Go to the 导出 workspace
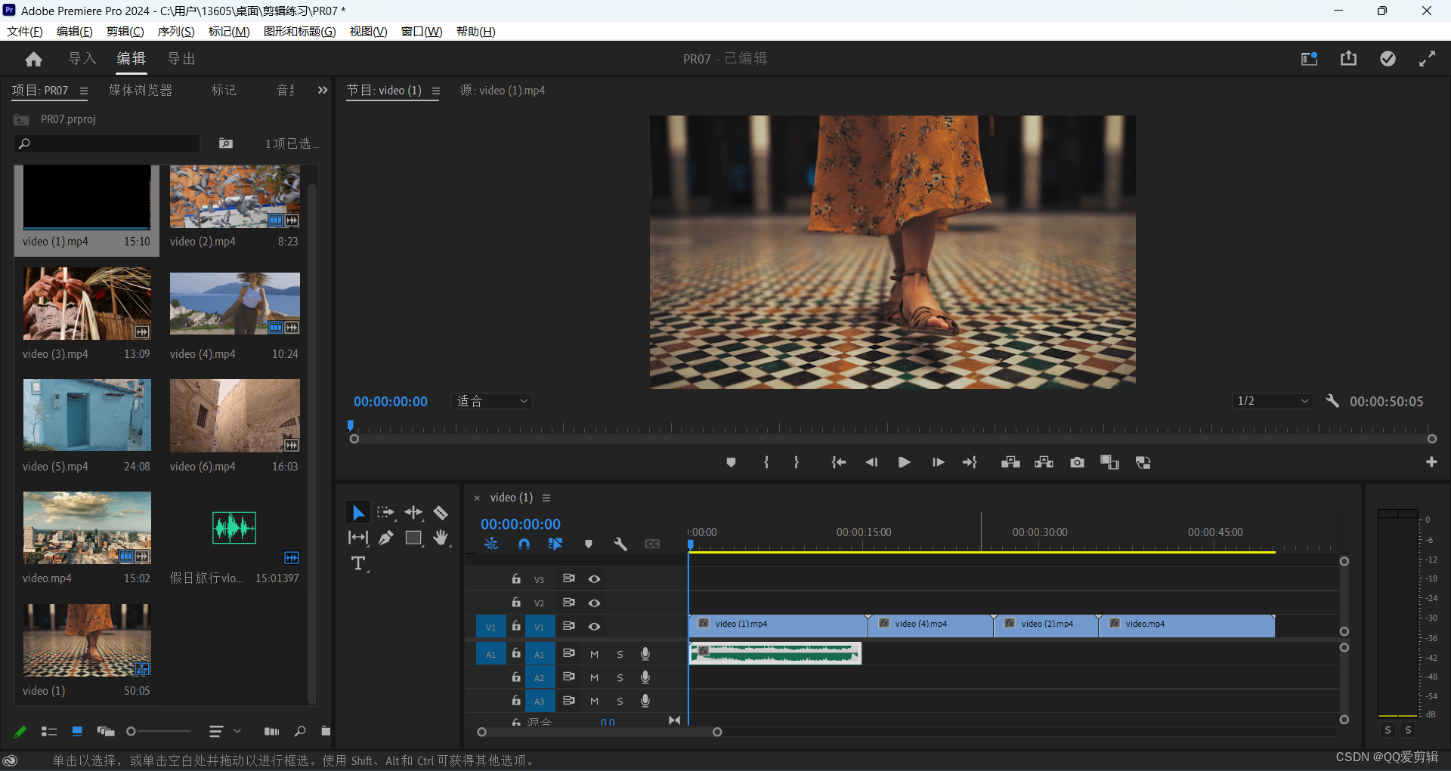This screenshot has width=1451, height=771. click(x=181, y=59)
